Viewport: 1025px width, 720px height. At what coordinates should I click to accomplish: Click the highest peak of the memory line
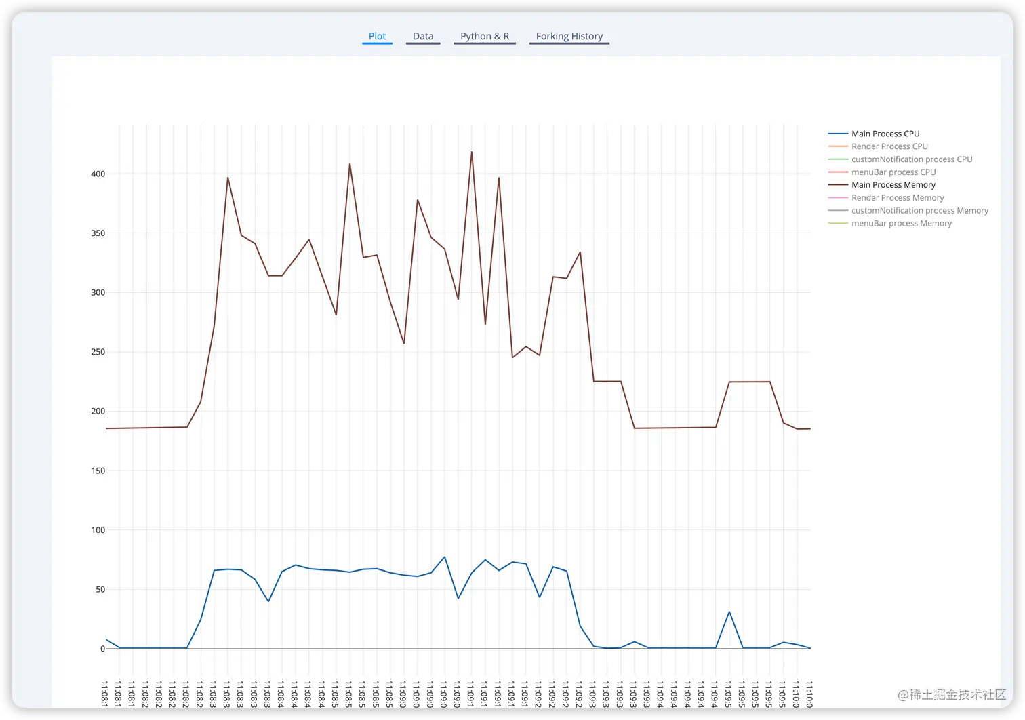pyautogui.click(x=472, y=152)
